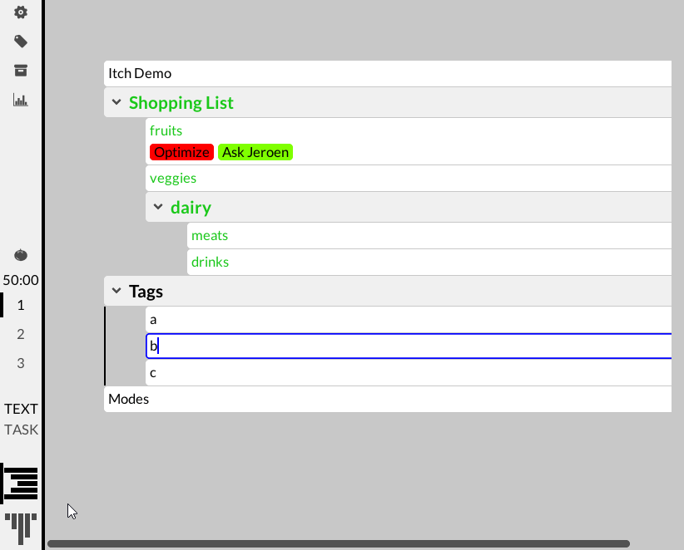Select the item labeled c
The height and width of the screenshot is (550, 684).
coord(409,373)
